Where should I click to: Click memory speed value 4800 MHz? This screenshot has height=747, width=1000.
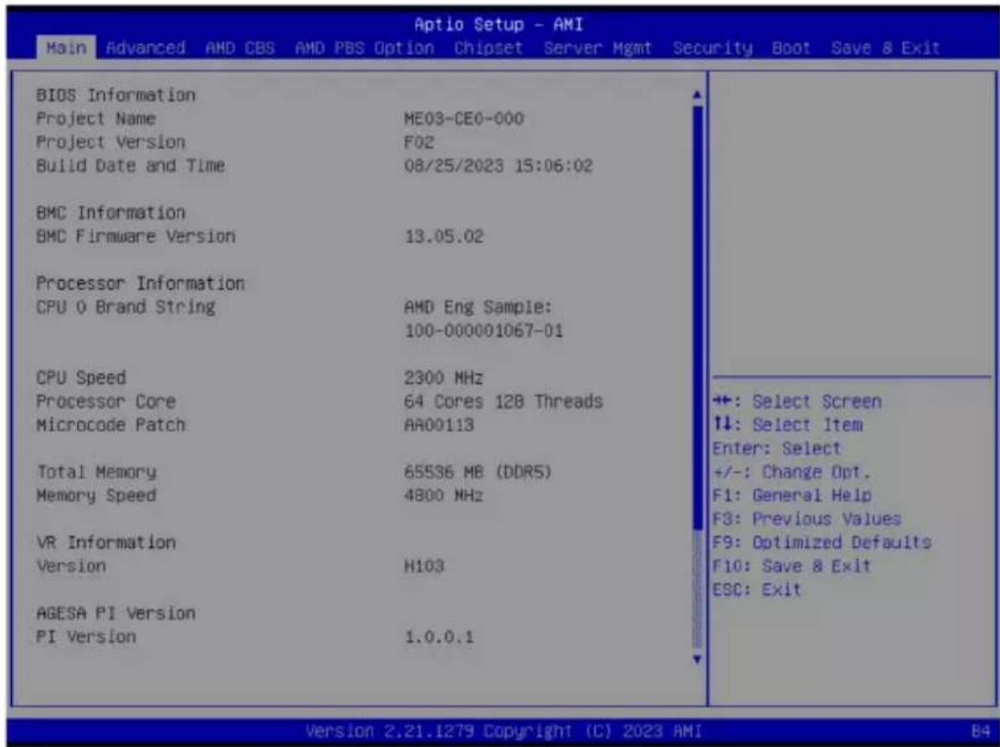pyautogui.click(x=443, y=496)
